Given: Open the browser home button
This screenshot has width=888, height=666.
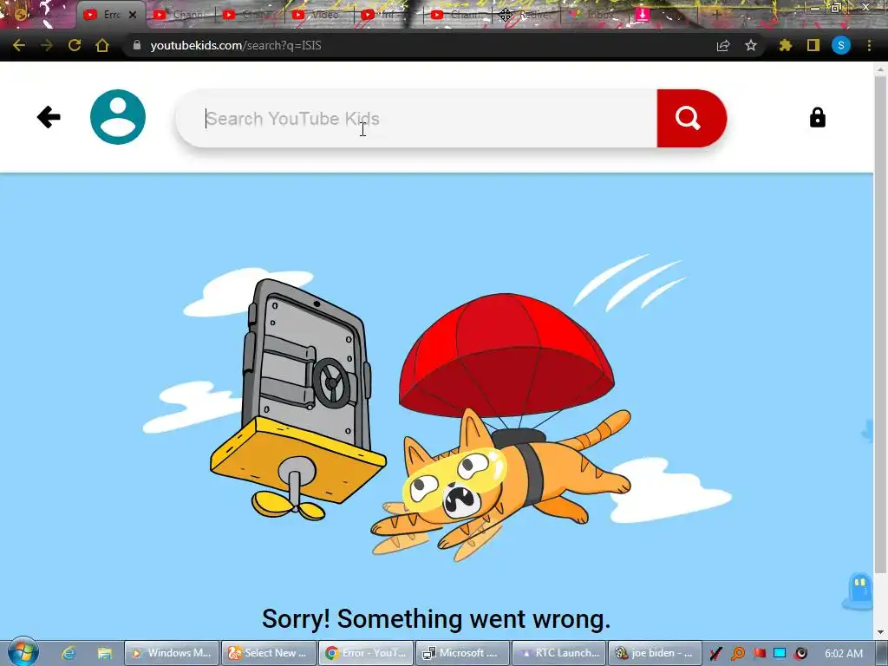Looking at the screenshot, I should click(x=102, y=45).
